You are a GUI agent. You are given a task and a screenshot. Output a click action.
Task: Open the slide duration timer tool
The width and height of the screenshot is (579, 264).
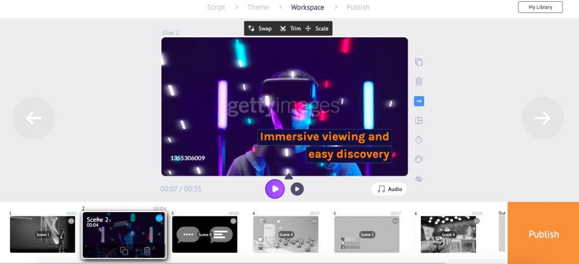(x=419, y=140)
